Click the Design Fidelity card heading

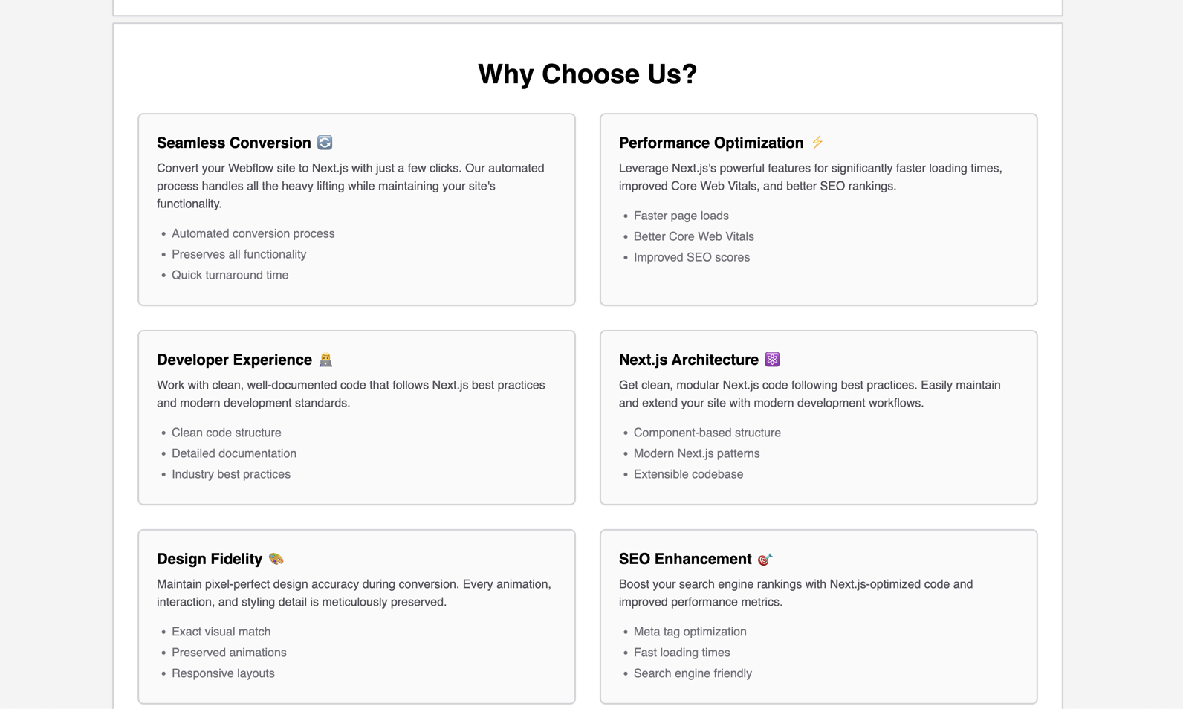(x=210, y=559)
